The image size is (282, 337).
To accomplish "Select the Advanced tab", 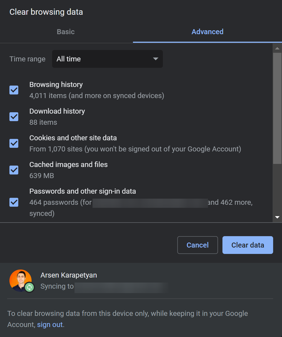I will [x=207, y=32].
